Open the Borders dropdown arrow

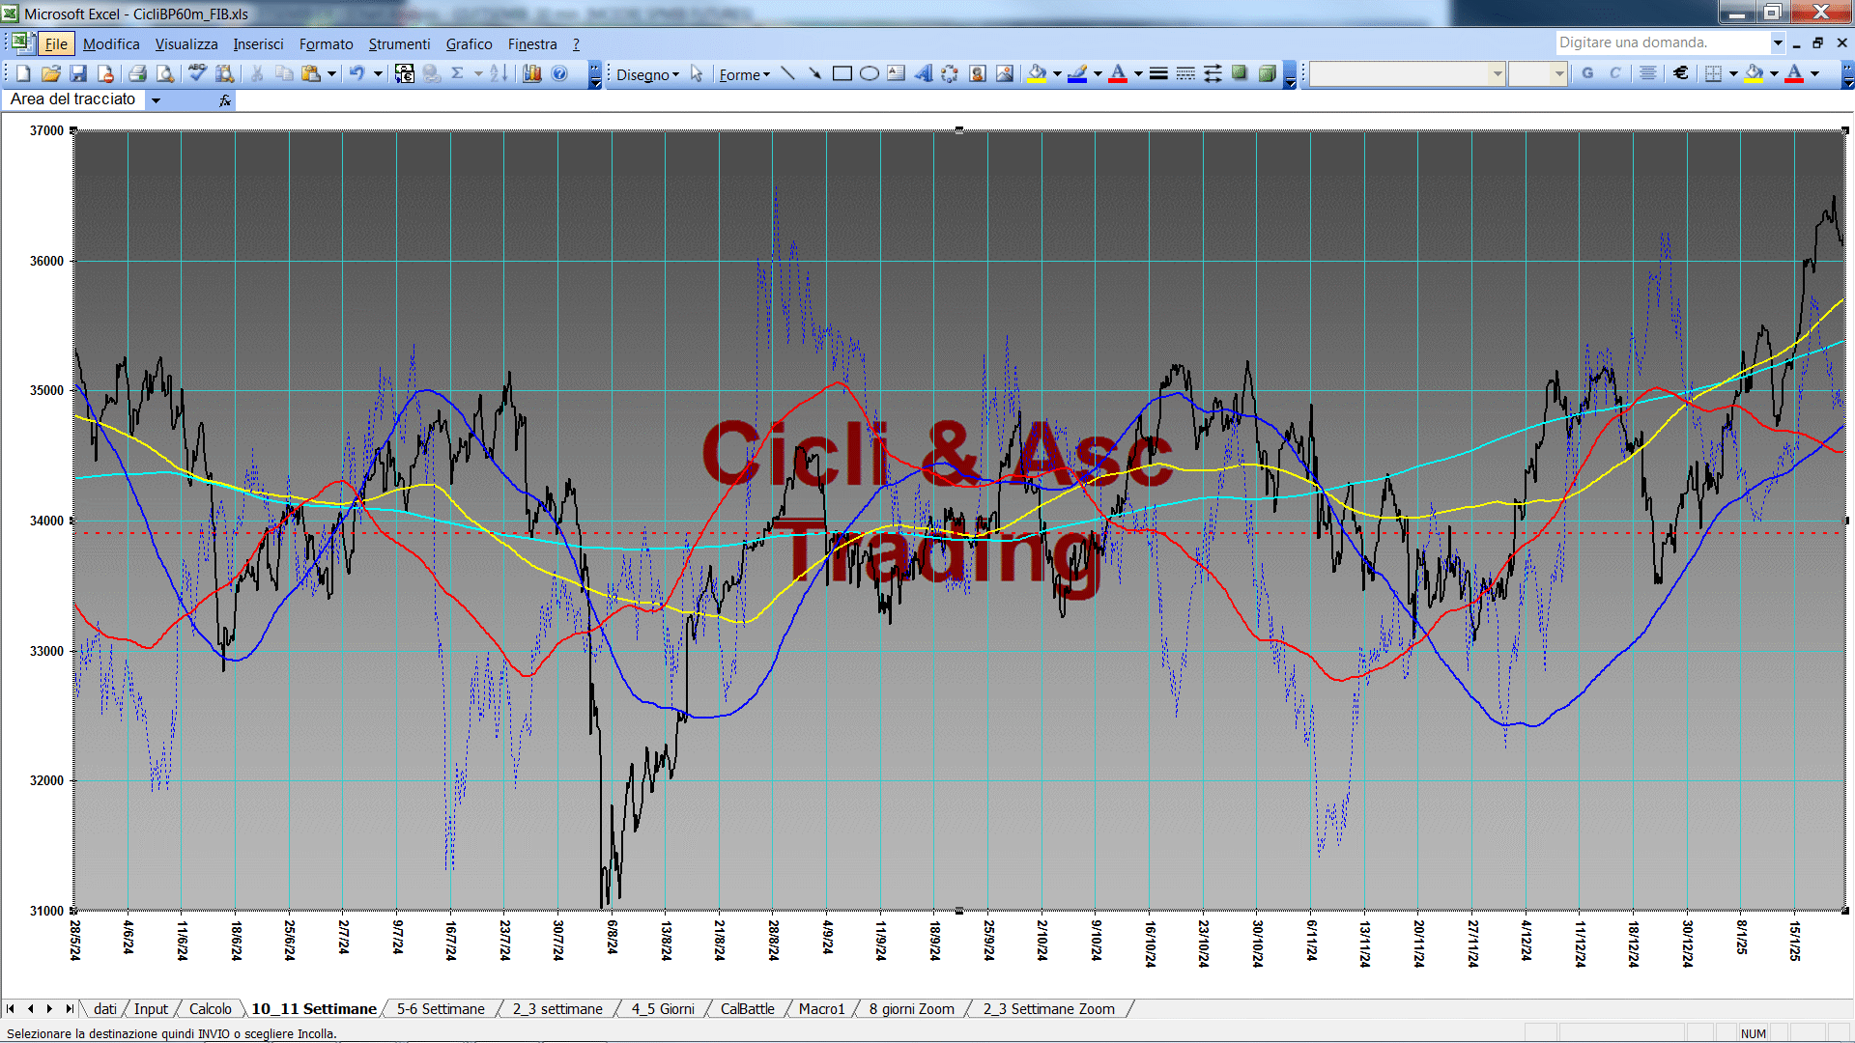tap(1733, 74)
